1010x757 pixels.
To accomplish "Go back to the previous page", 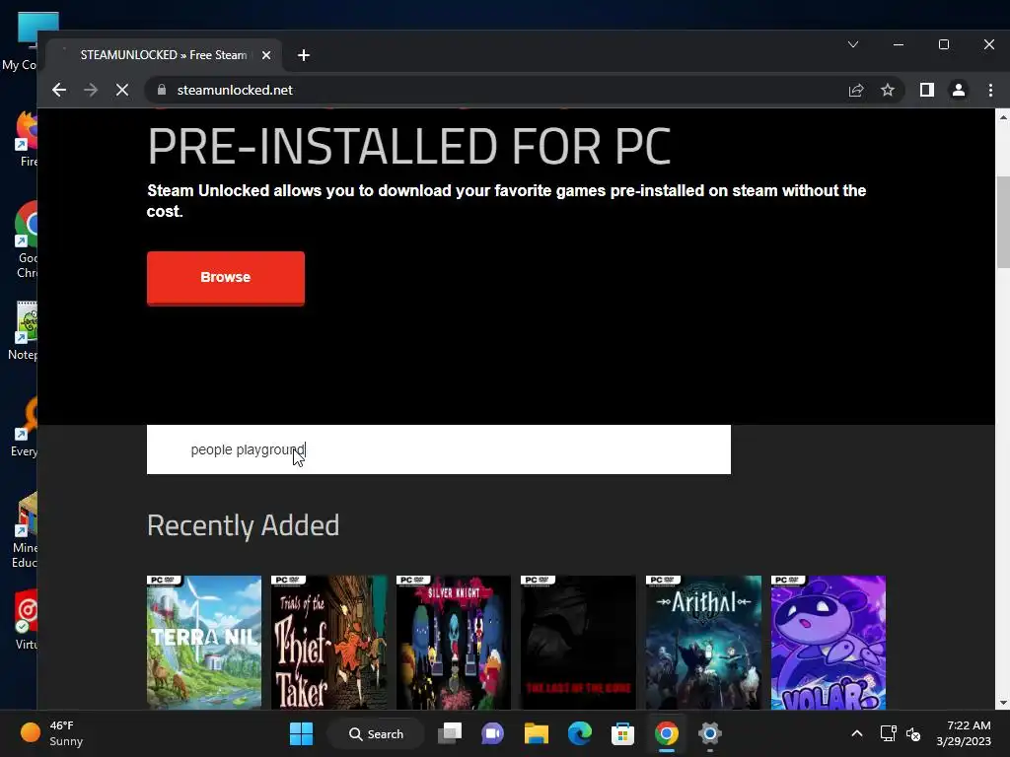I will 59,90.
